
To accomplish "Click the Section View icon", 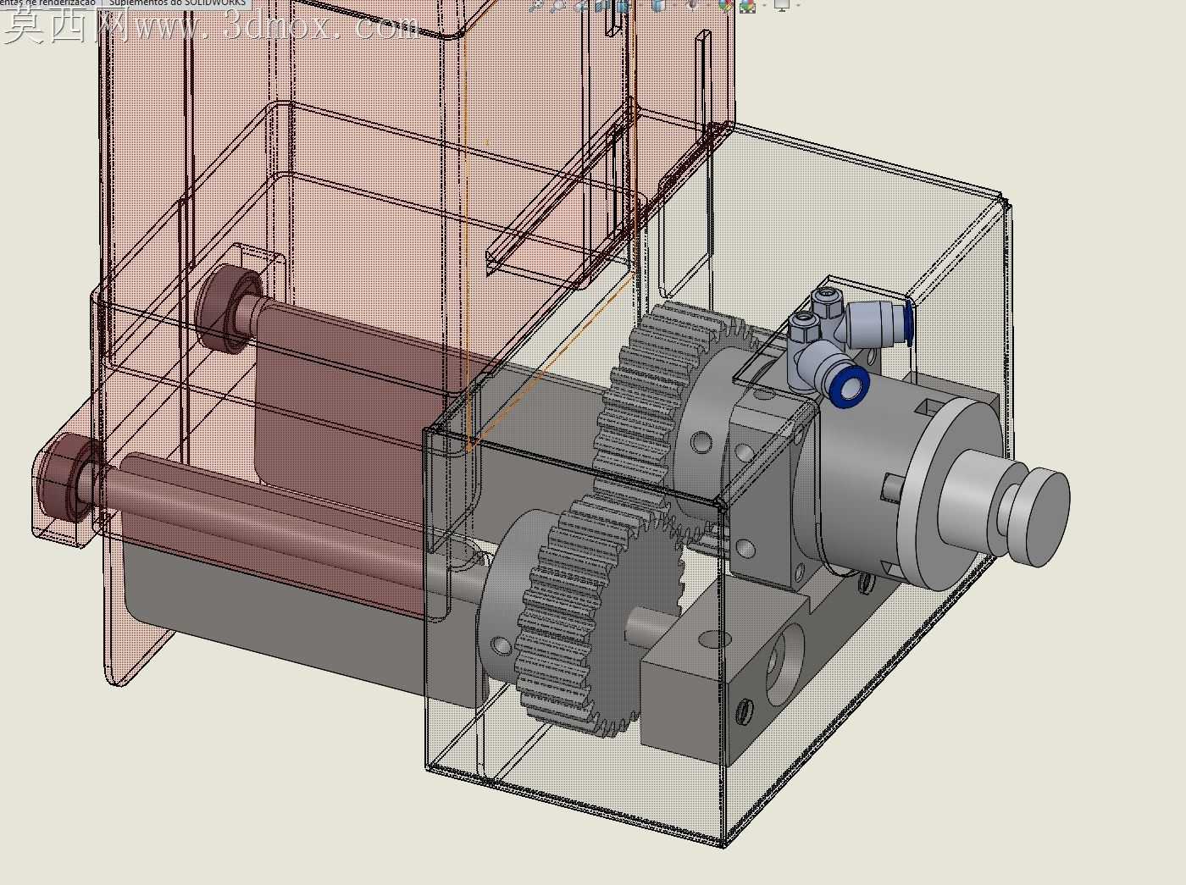I will click(x=602, y=5).
